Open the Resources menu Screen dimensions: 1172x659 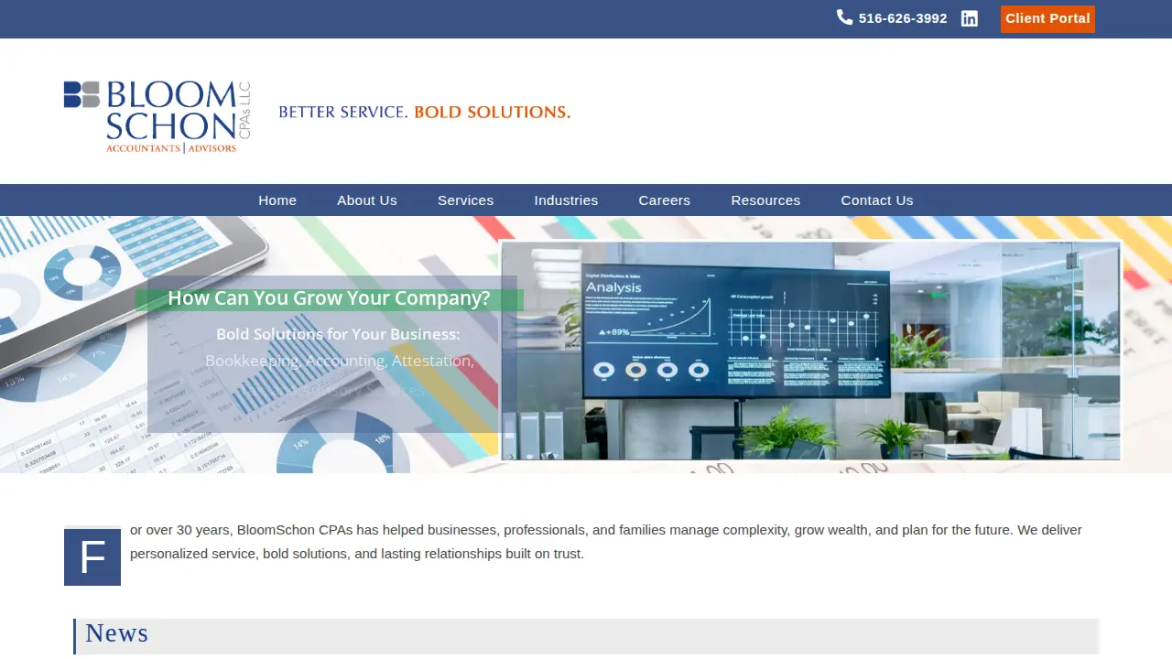[x=765, y=200]
